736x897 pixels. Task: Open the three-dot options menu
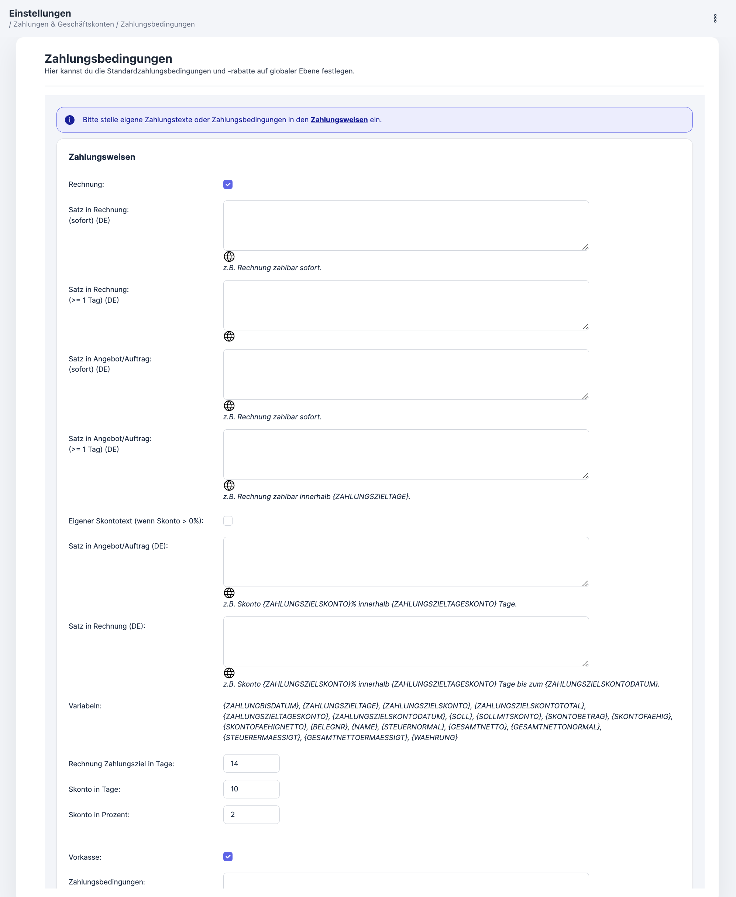coord(715,18)
